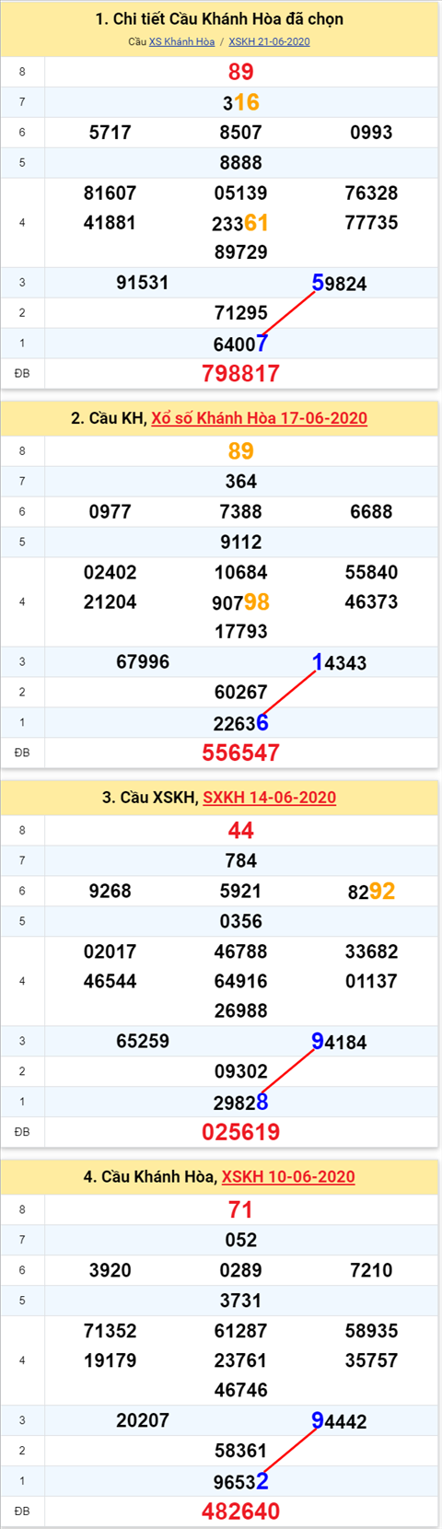Click number 8292 with highlighted 92
The height and width of the screenshot is (1529, 442).
tap(371, 892)
